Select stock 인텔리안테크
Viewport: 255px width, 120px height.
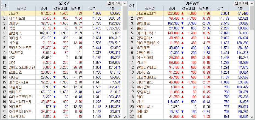(146, 67)
